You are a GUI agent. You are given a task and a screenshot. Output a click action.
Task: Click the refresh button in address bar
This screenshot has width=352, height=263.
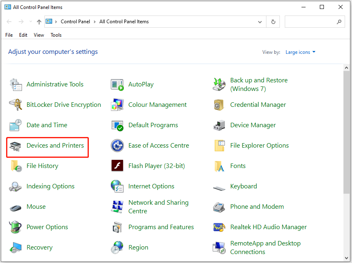[273, 22]
